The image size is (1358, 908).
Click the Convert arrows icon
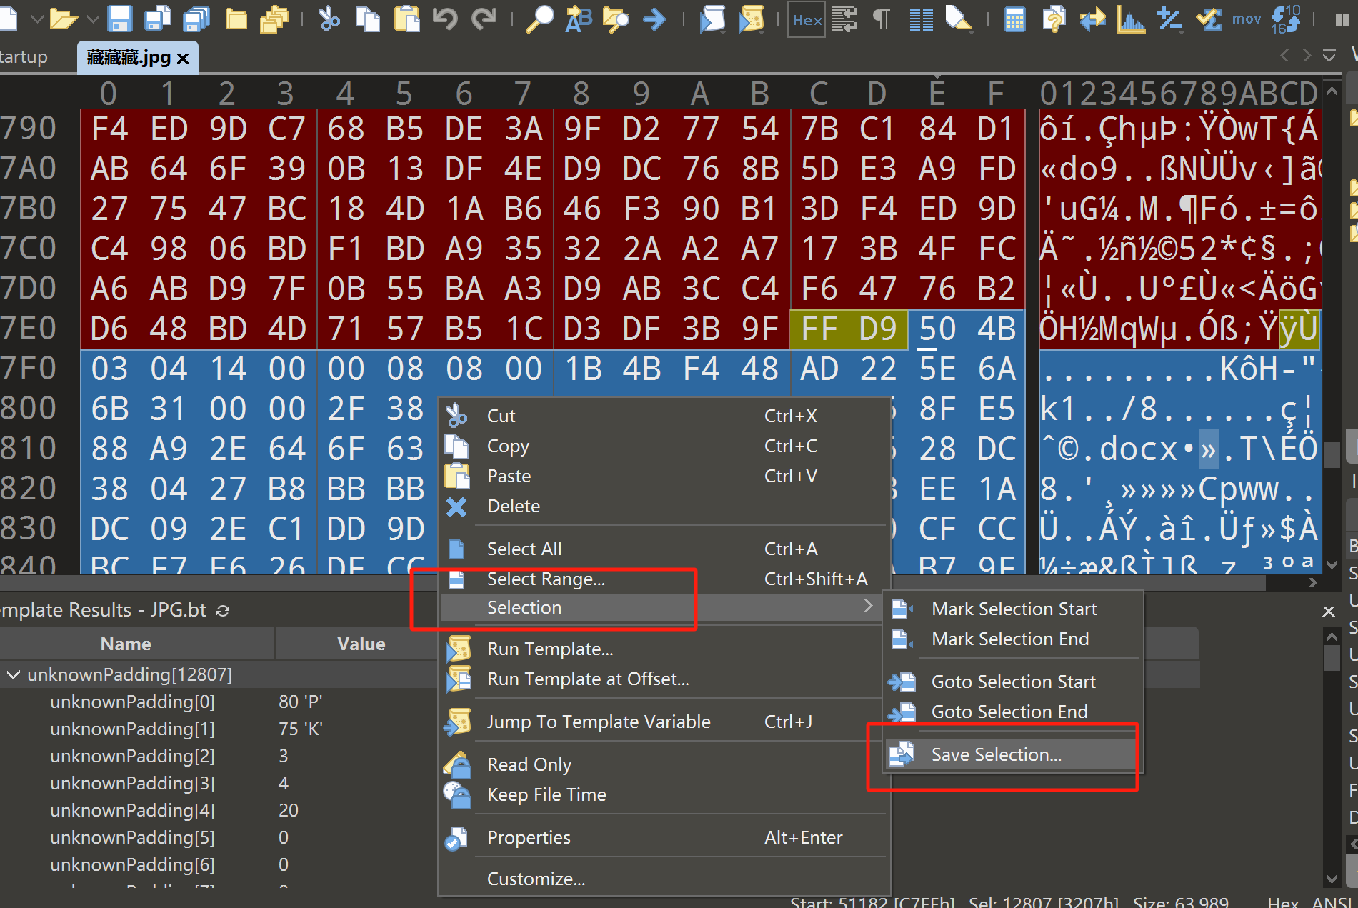pyautogui.click(x=1092, y=19)
